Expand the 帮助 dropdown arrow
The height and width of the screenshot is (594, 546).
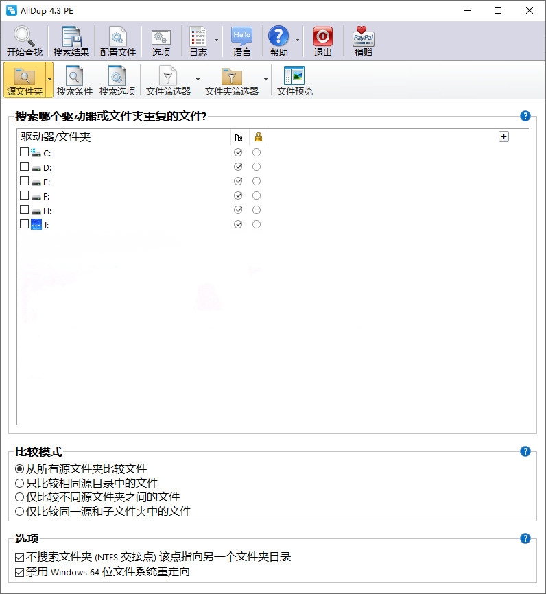coord(297,40)
